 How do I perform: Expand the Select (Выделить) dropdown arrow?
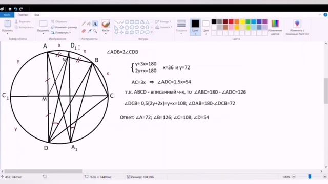click(x=43, y=33)
